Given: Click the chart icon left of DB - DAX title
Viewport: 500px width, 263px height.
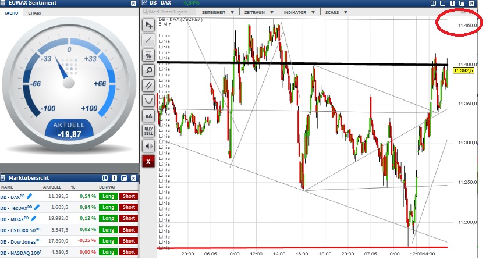Looking at the screenshot, I should click(x=144, y=3).
